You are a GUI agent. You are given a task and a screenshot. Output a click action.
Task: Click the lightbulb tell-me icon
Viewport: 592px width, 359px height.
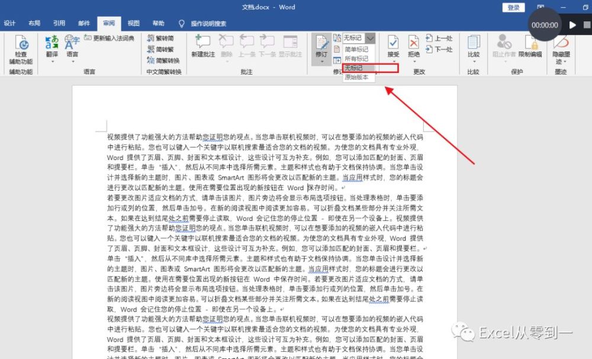(181, 24)
